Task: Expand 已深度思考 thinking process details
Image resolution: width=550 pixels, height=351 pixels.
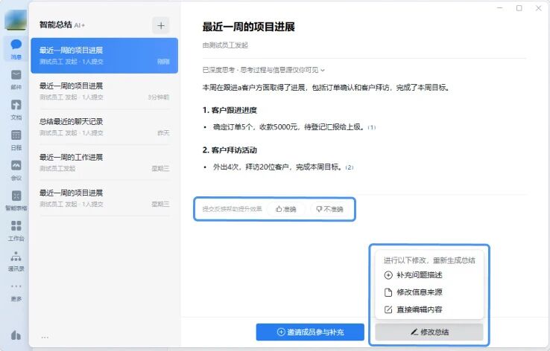Action: 264,70
